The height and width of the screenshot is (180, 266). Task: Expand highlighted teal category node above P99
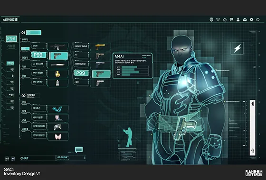[25, 49]
